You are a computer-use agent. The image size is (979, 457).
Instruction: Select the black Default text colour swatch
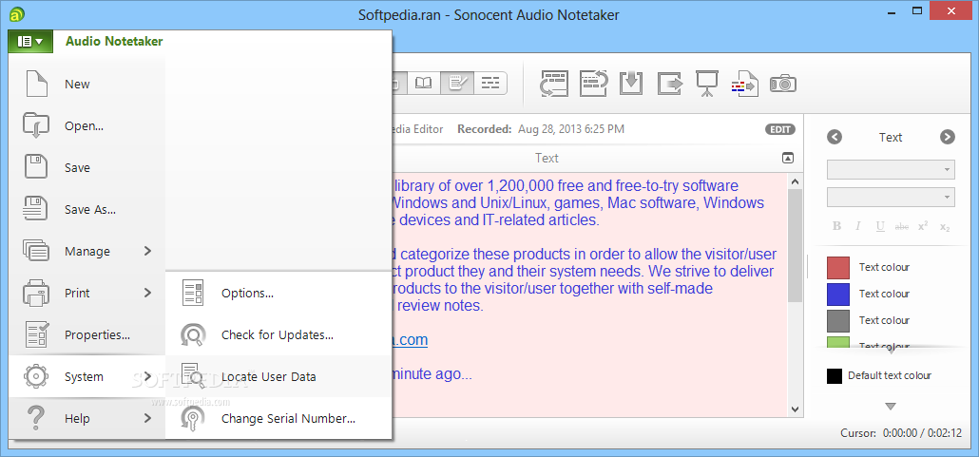click(835, 376)
